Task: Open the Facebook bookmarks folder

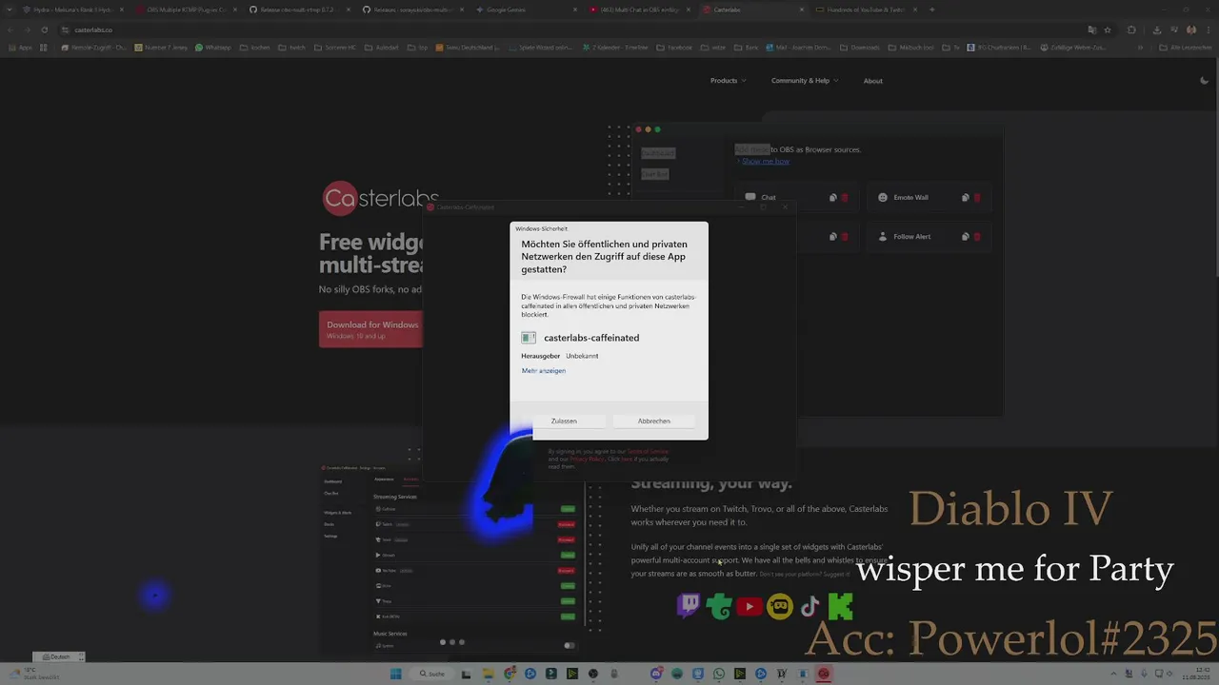Action: tap(674, 48)
